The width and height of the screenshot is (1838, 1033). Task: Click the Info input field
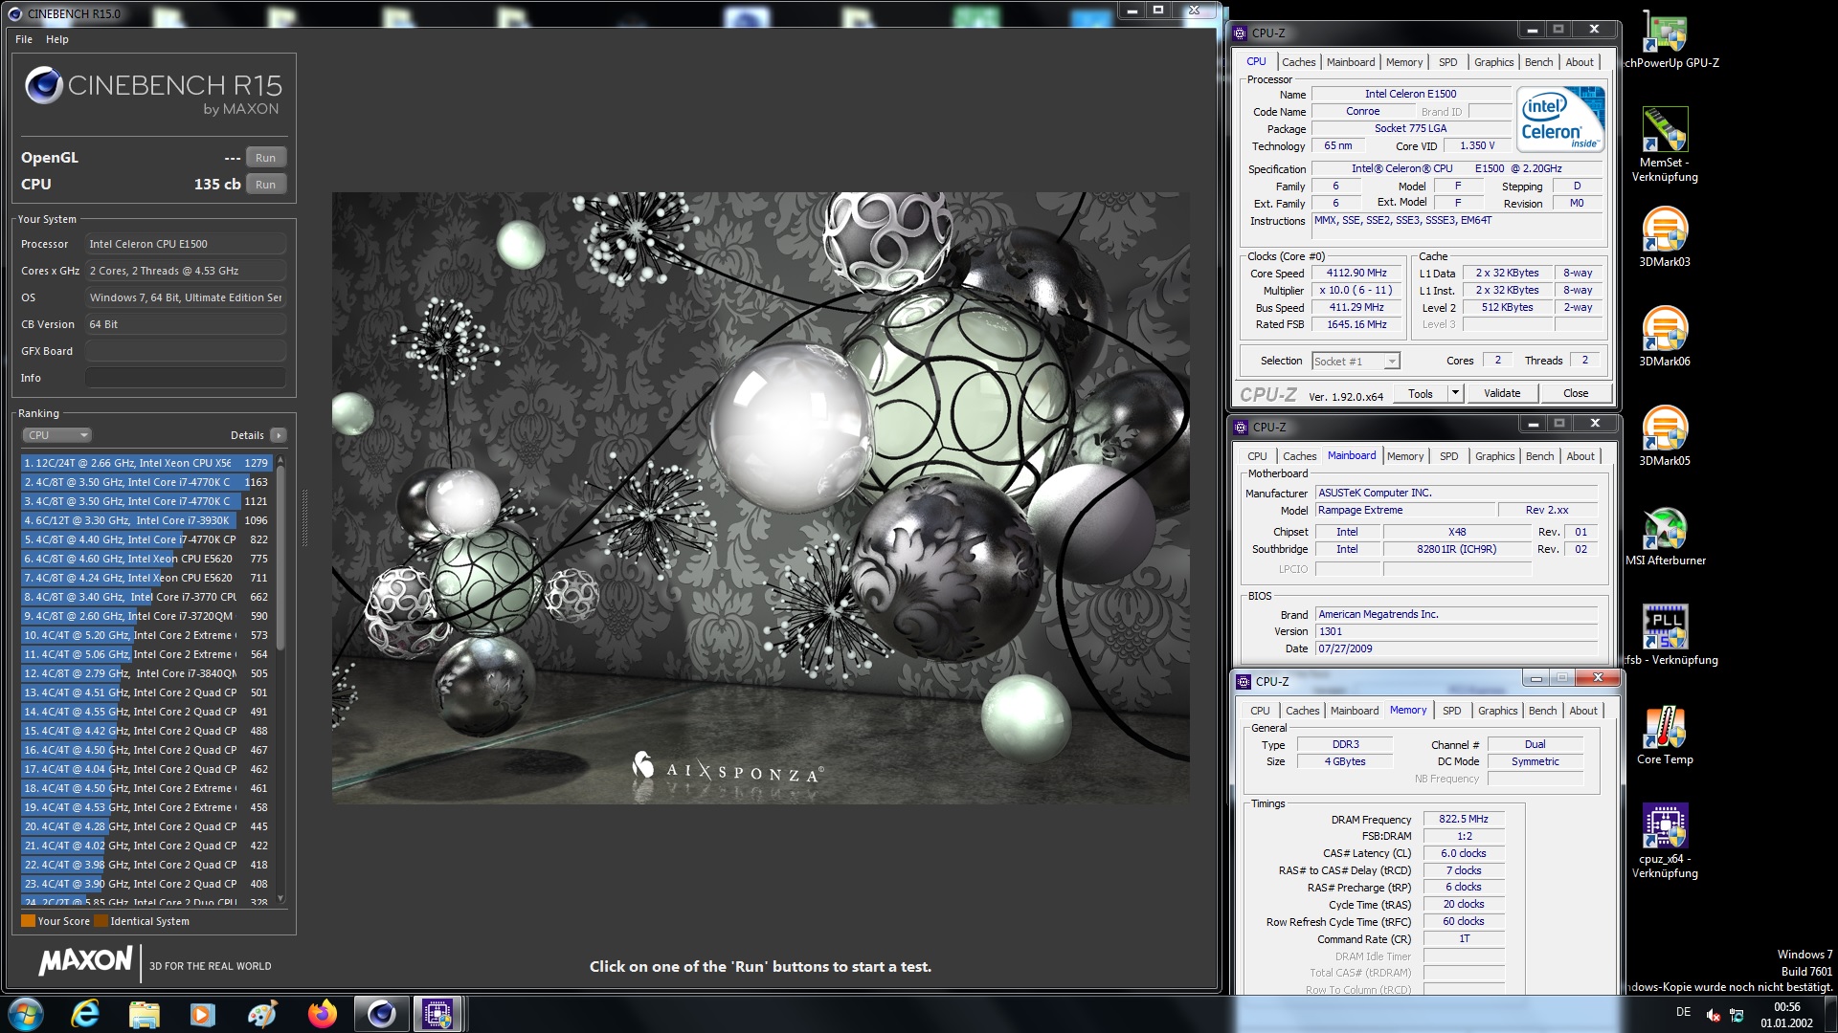(186, 378)
